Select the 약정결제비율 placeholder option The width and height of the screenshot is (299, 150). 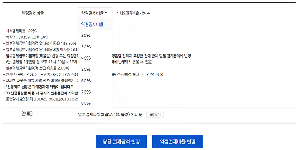95,24
